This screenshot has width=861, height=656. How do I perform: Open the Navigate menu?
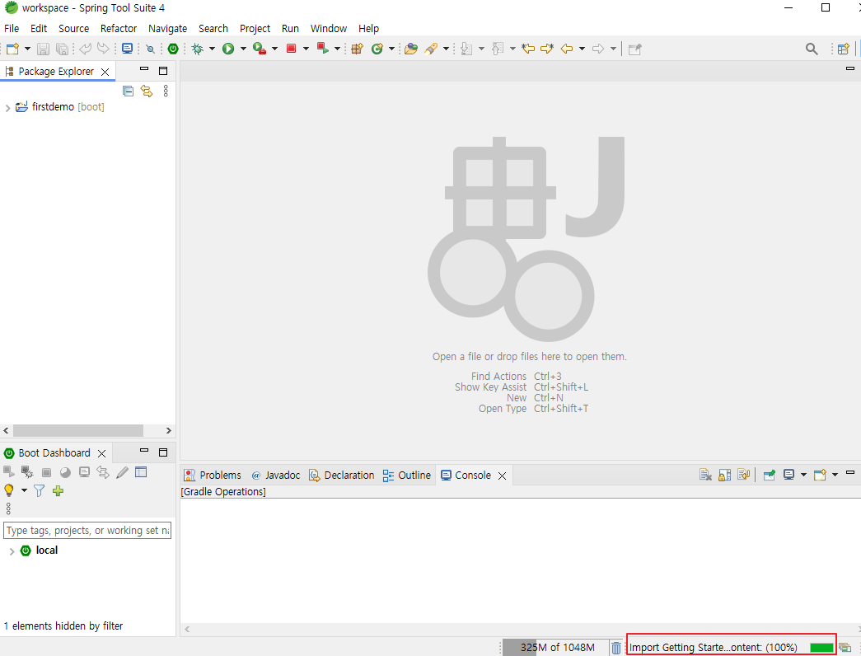tap(167, 29)
